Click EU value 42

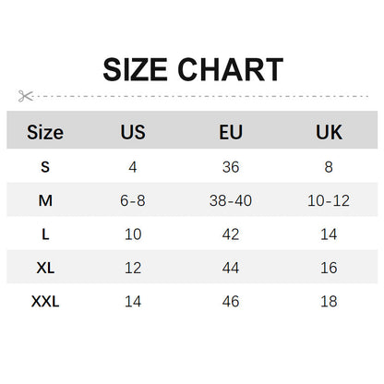click(x=231, y=234)
